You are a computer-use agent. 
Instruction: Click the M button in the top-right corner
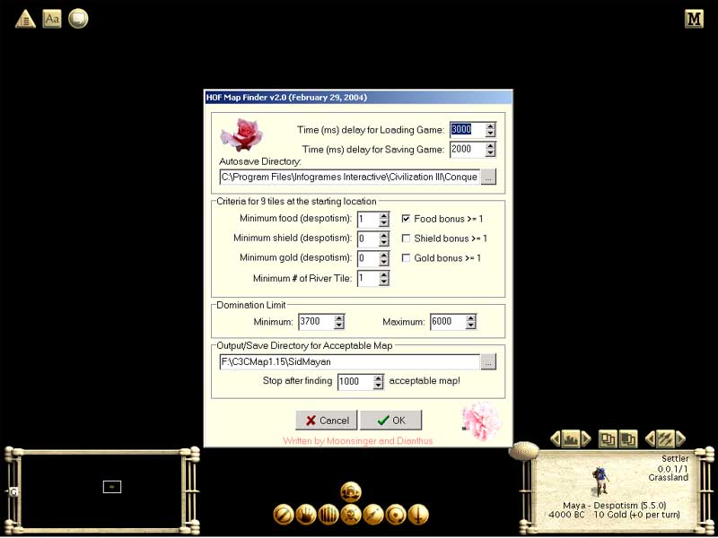click(694, 19)
